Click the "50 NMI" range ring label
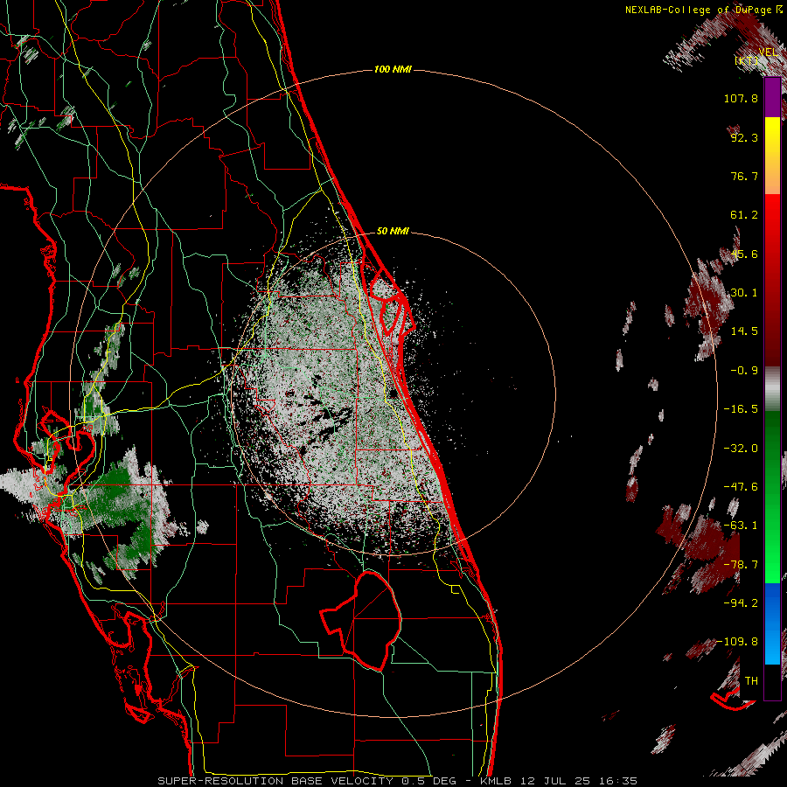Viewport: 787px width, 787px height. pyautogui.click(x=393, y=232)
